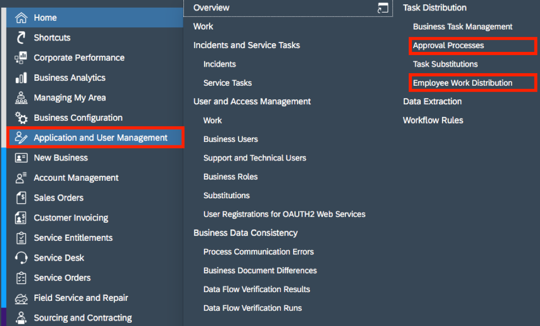Open Employee Work Distribution

(462, 83)
